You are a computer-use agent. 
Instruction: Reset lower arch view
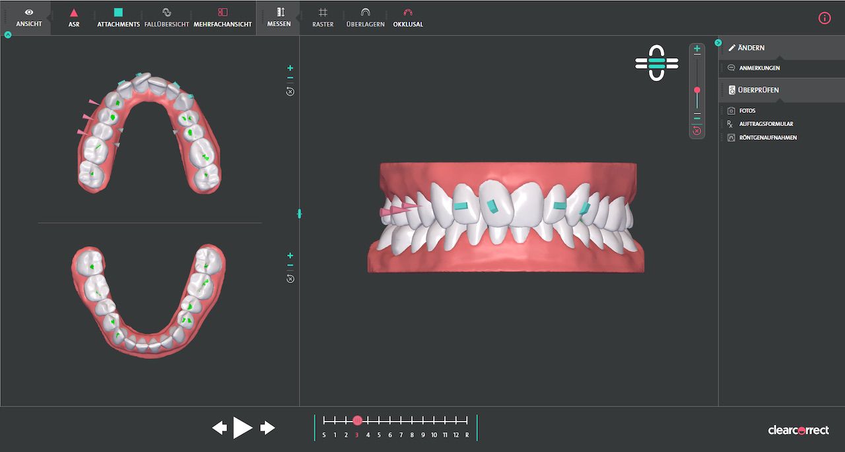[290, 278]
